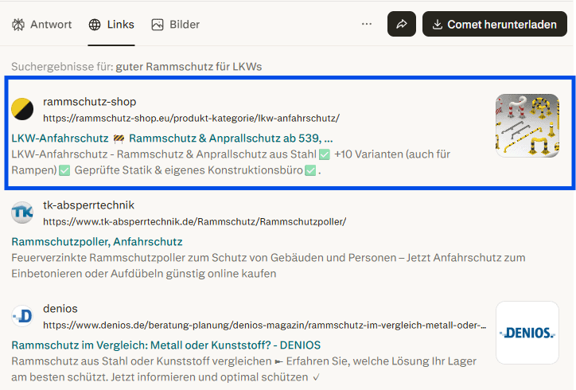Open rammschutz-shop product thumbnail image
Viewport: 576px width, 390px height.
[x=527, y=126]
